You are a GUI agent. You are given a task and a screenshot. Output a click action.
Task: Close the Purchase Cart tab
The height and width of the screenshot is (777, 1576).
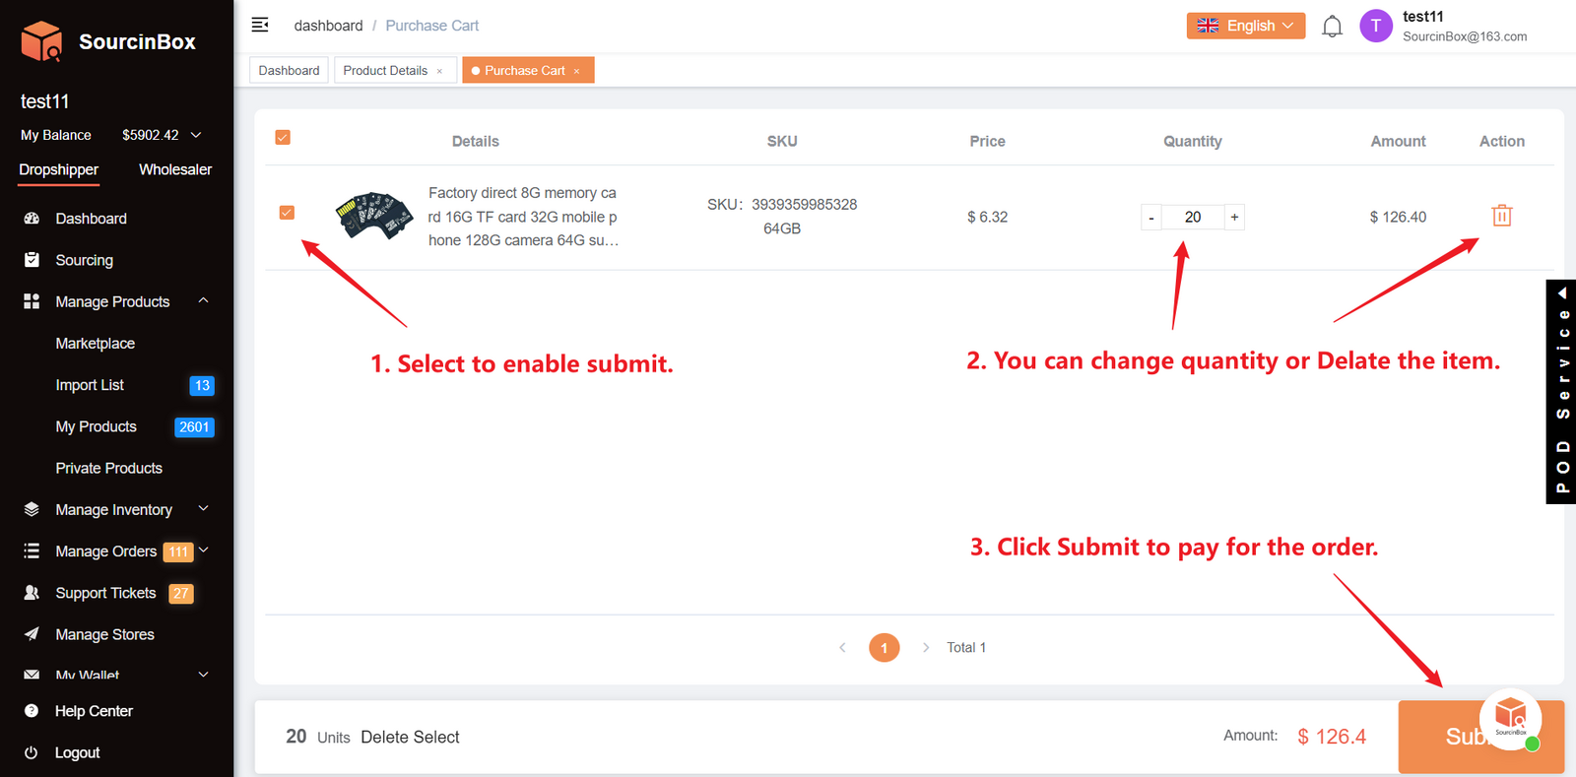pyautogui.click(x=577, y=71)
